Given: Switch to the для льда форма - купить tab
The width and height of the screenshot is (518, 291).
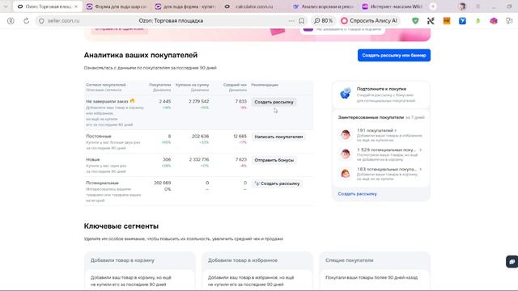Looking at the screenshot, I should tap(185, 6).
